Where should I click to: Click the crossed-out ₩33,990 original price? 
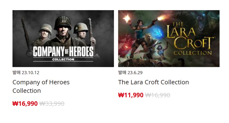coord(52,104)
